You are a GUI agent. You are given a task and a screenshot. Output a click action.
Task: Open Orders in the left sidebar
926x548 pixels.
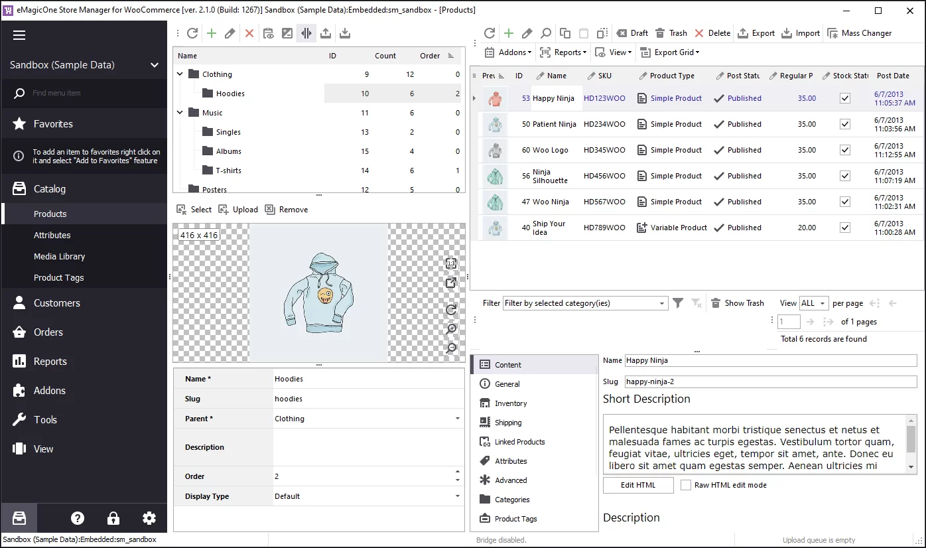[x=48, y=332]
